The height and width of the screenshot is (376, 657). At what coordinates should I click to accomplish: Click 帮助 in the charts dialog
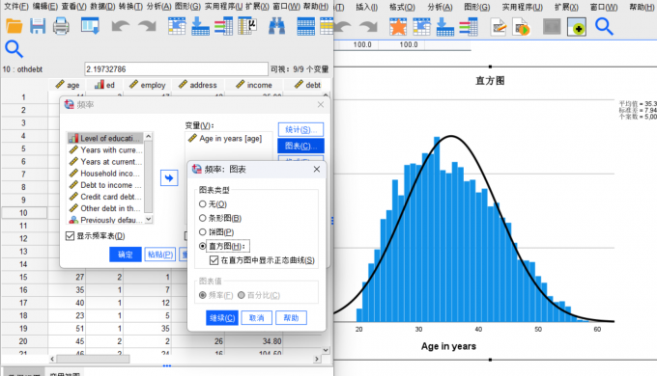291,318
